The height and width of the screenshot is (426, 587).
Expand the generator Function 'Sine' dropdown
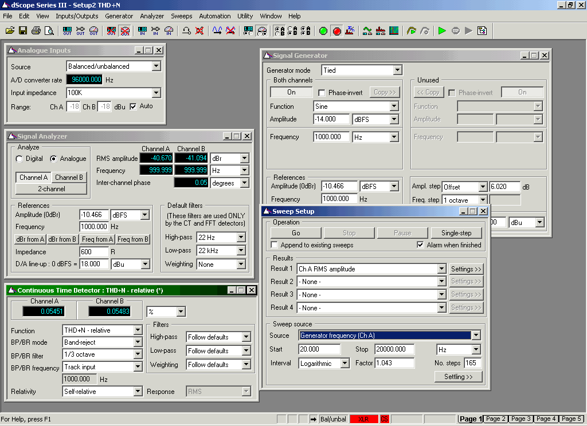point(394,107)
